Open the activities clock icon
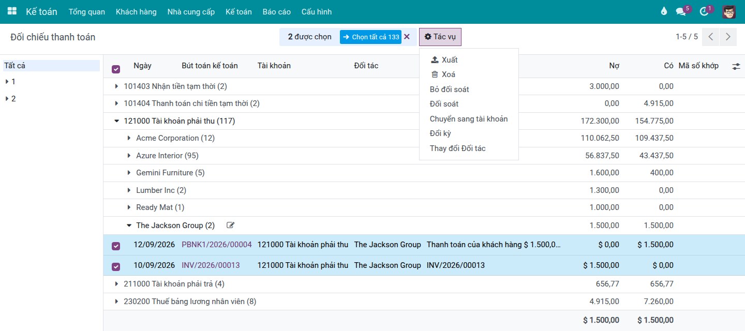 (704, 12)
